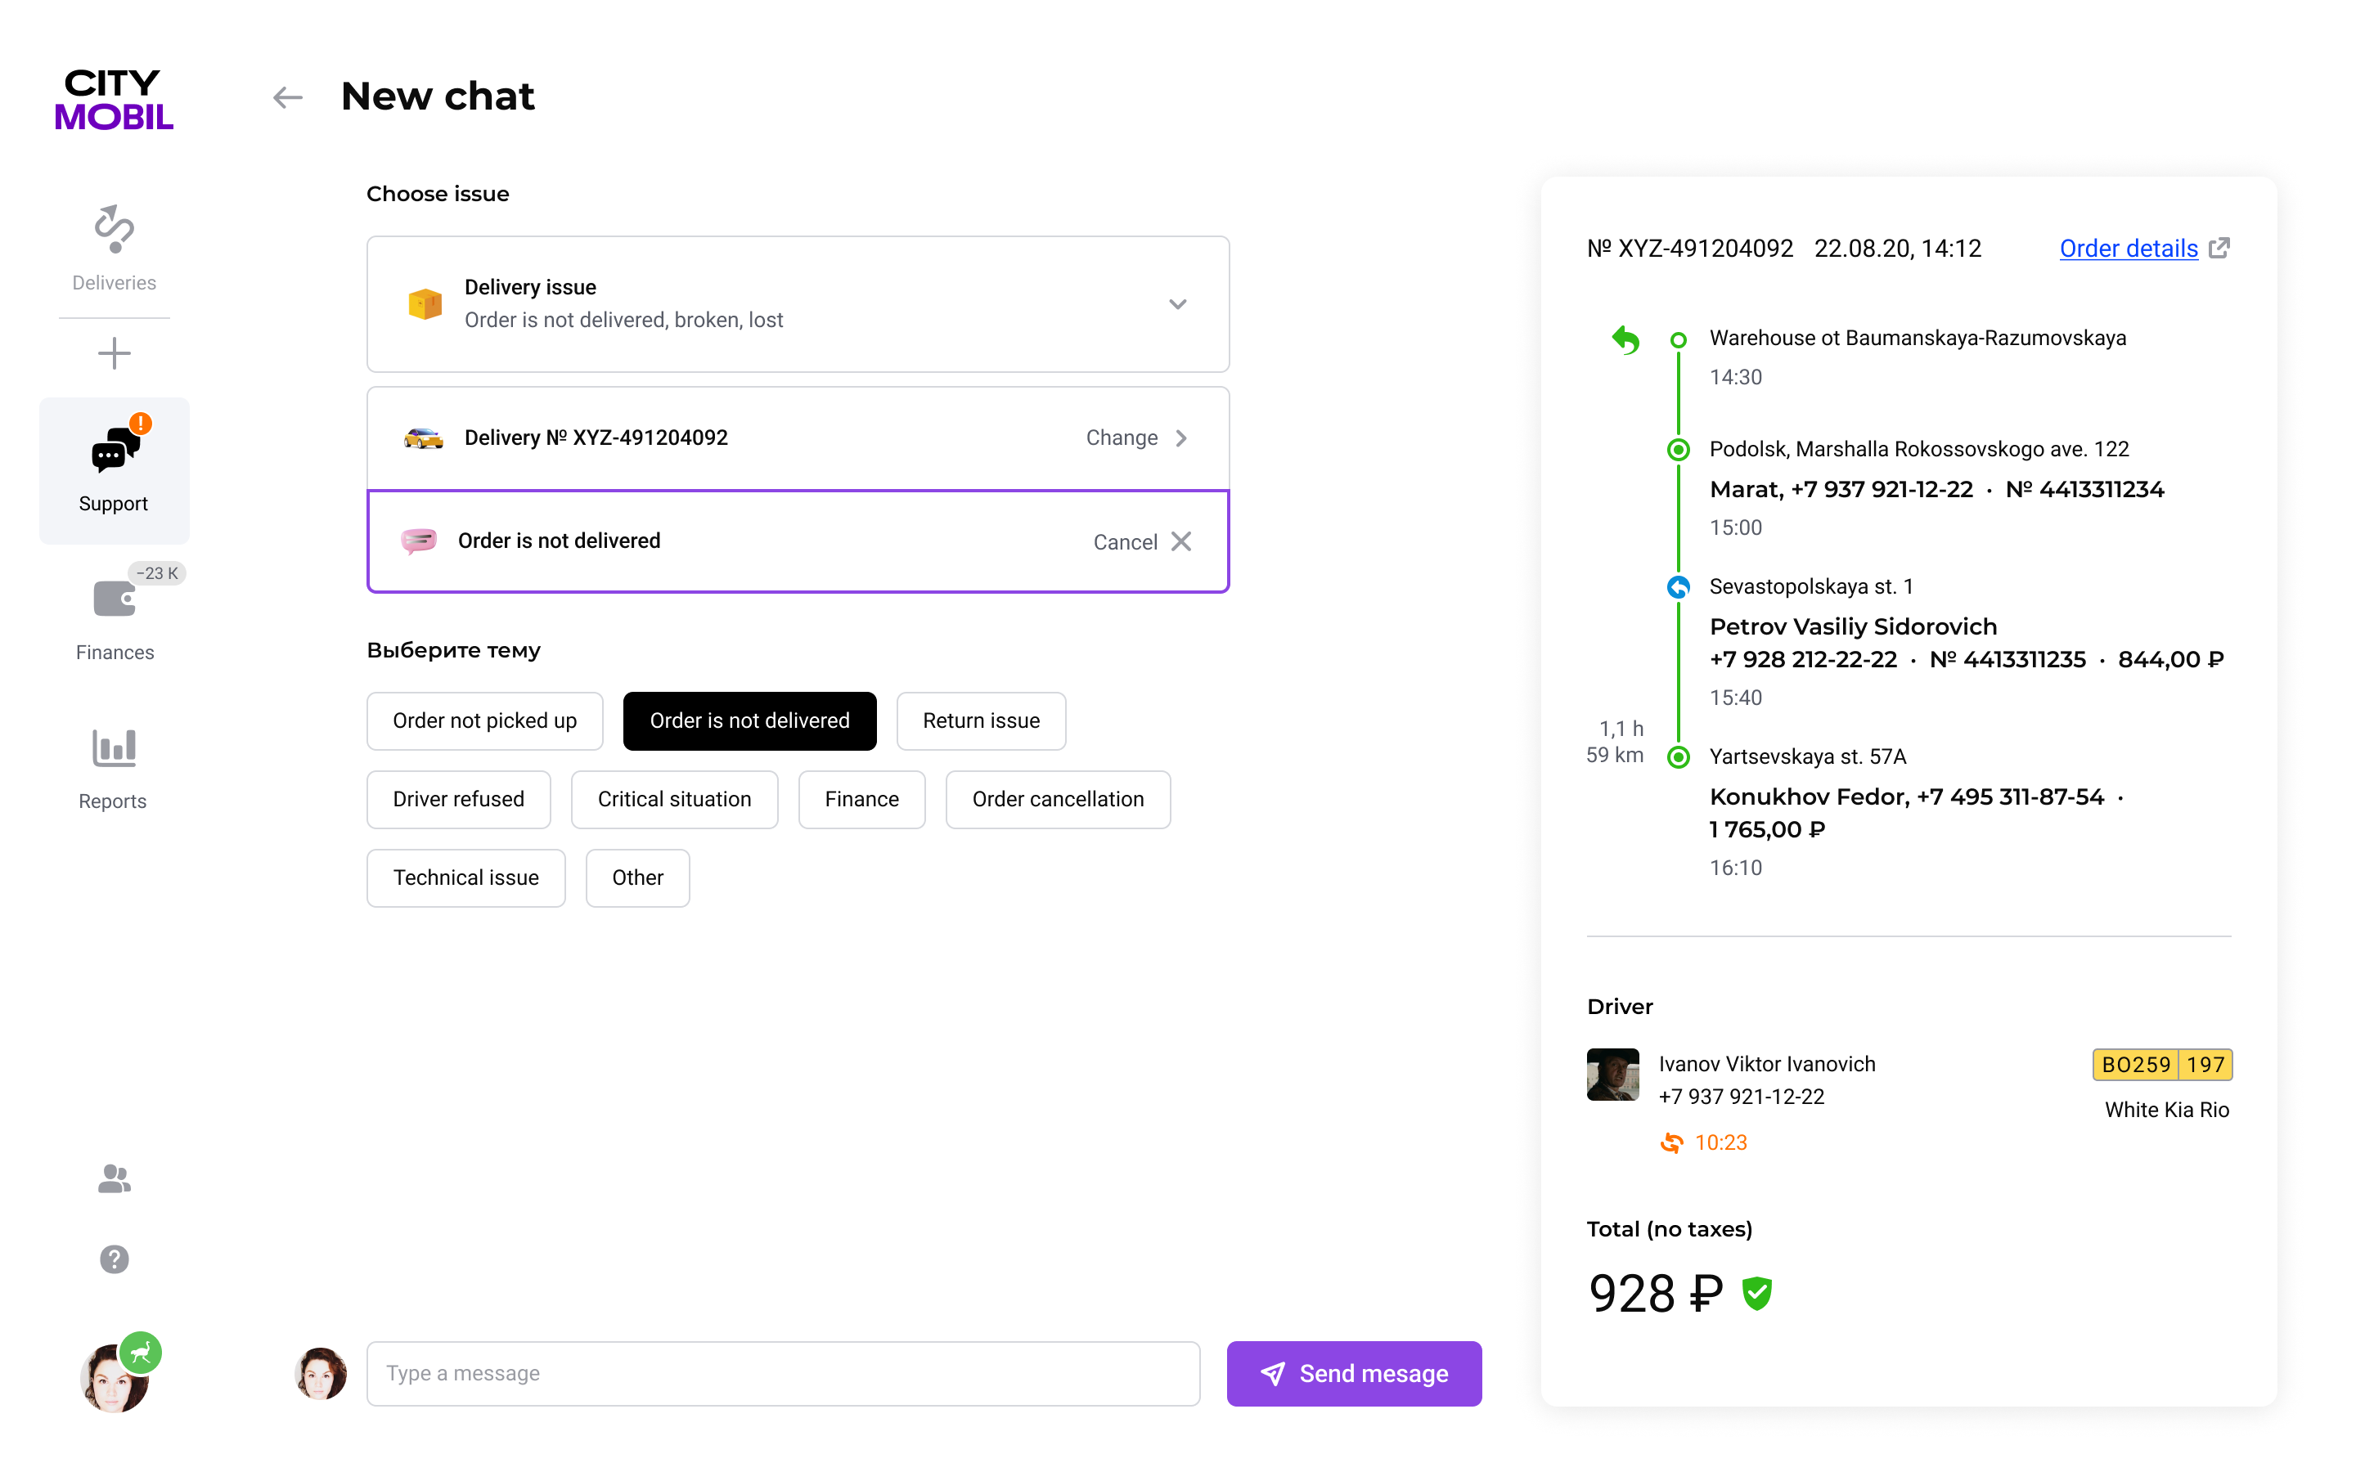Screen dimensions: 2356x1472
Task: Open the Order details link
Action: [2129, 249]
